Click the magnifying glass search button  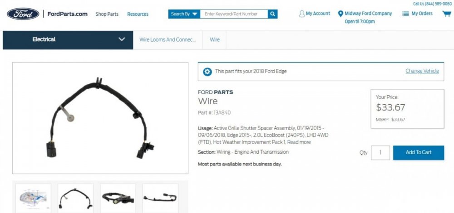272,14
